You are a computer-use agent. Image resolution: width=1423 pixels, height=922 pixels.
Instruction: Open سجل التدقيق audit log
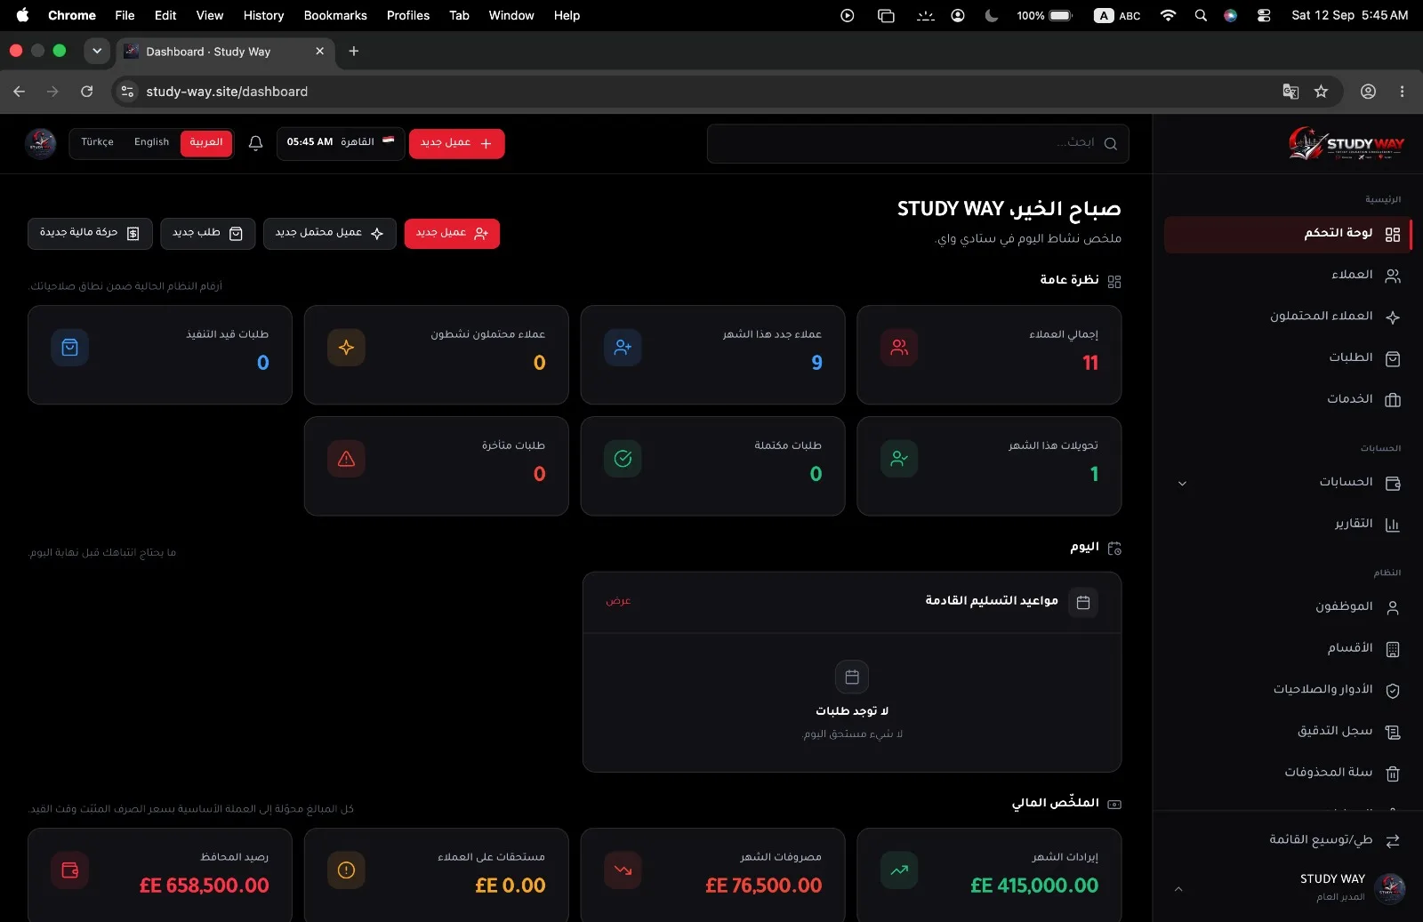tap(1287, 732)
